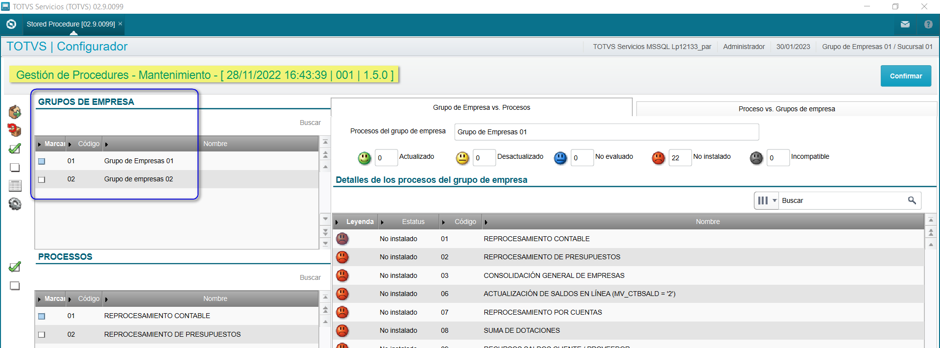
Task: Click the Administrador user label
Action: pos(744,47)
